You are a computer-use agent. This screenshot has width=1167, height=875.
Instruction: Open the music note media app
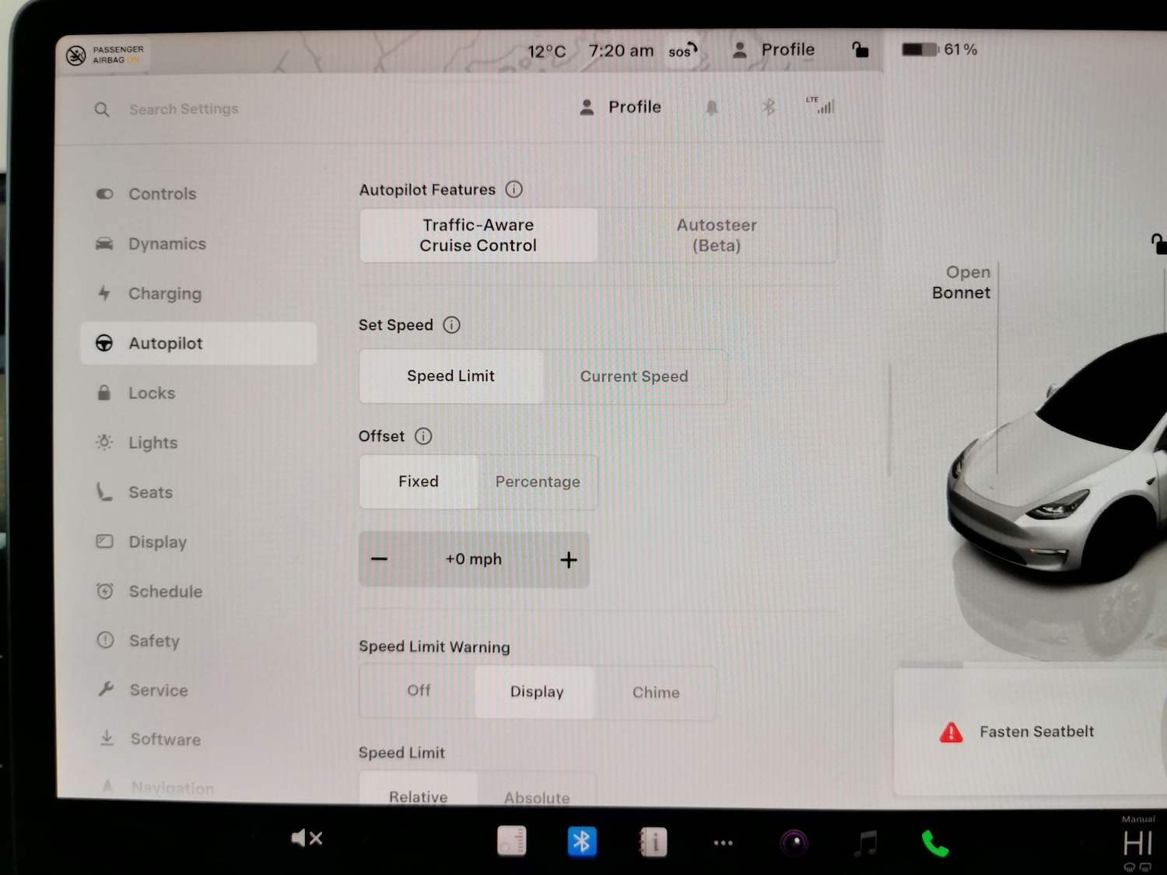coord(865,843)
